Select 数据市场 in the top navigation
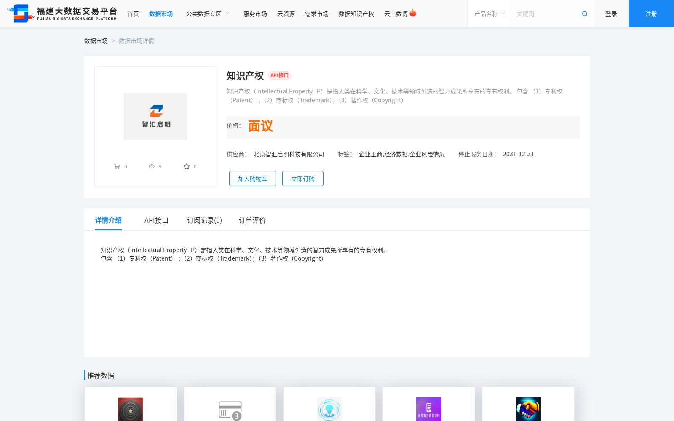 click(x=161, y=14)
